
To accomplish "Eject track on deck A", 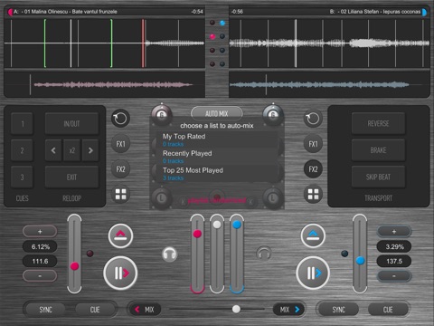I will tap(120, 235).
